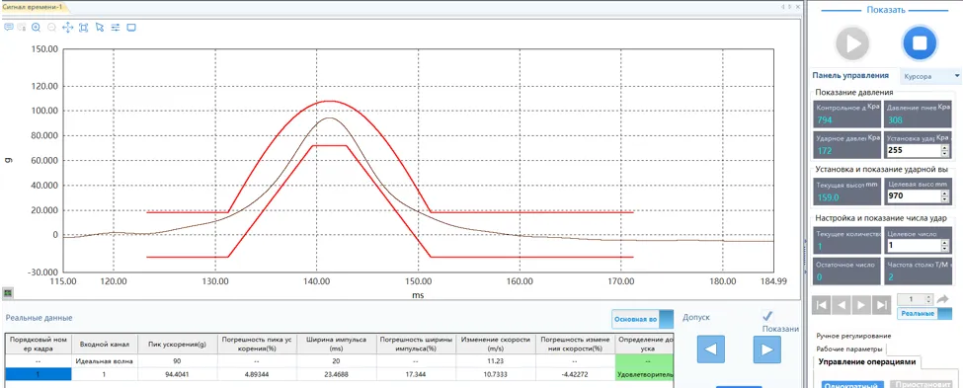The height and width of the screenshot is (388, 963).
Task: Click the Идеальная волна cell
Action: pos(105,361)
